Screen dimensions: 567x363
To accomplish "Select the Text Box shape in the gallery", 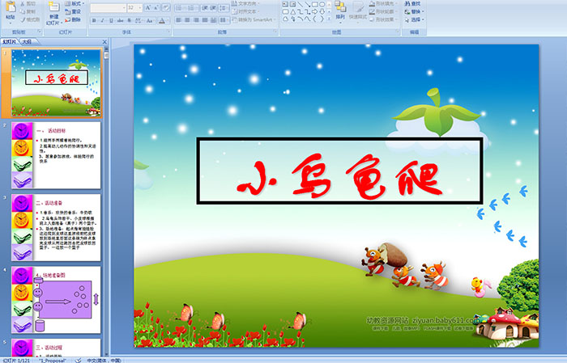I will tap(285, 4).
